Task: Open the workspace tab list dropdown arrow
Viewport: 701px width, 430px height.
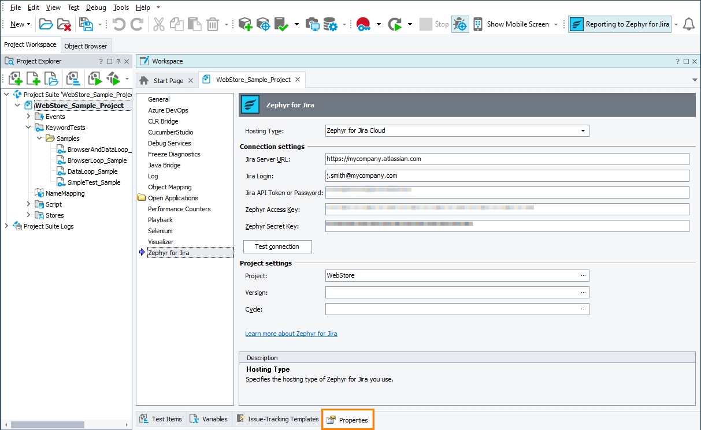Action: (694, 80)
